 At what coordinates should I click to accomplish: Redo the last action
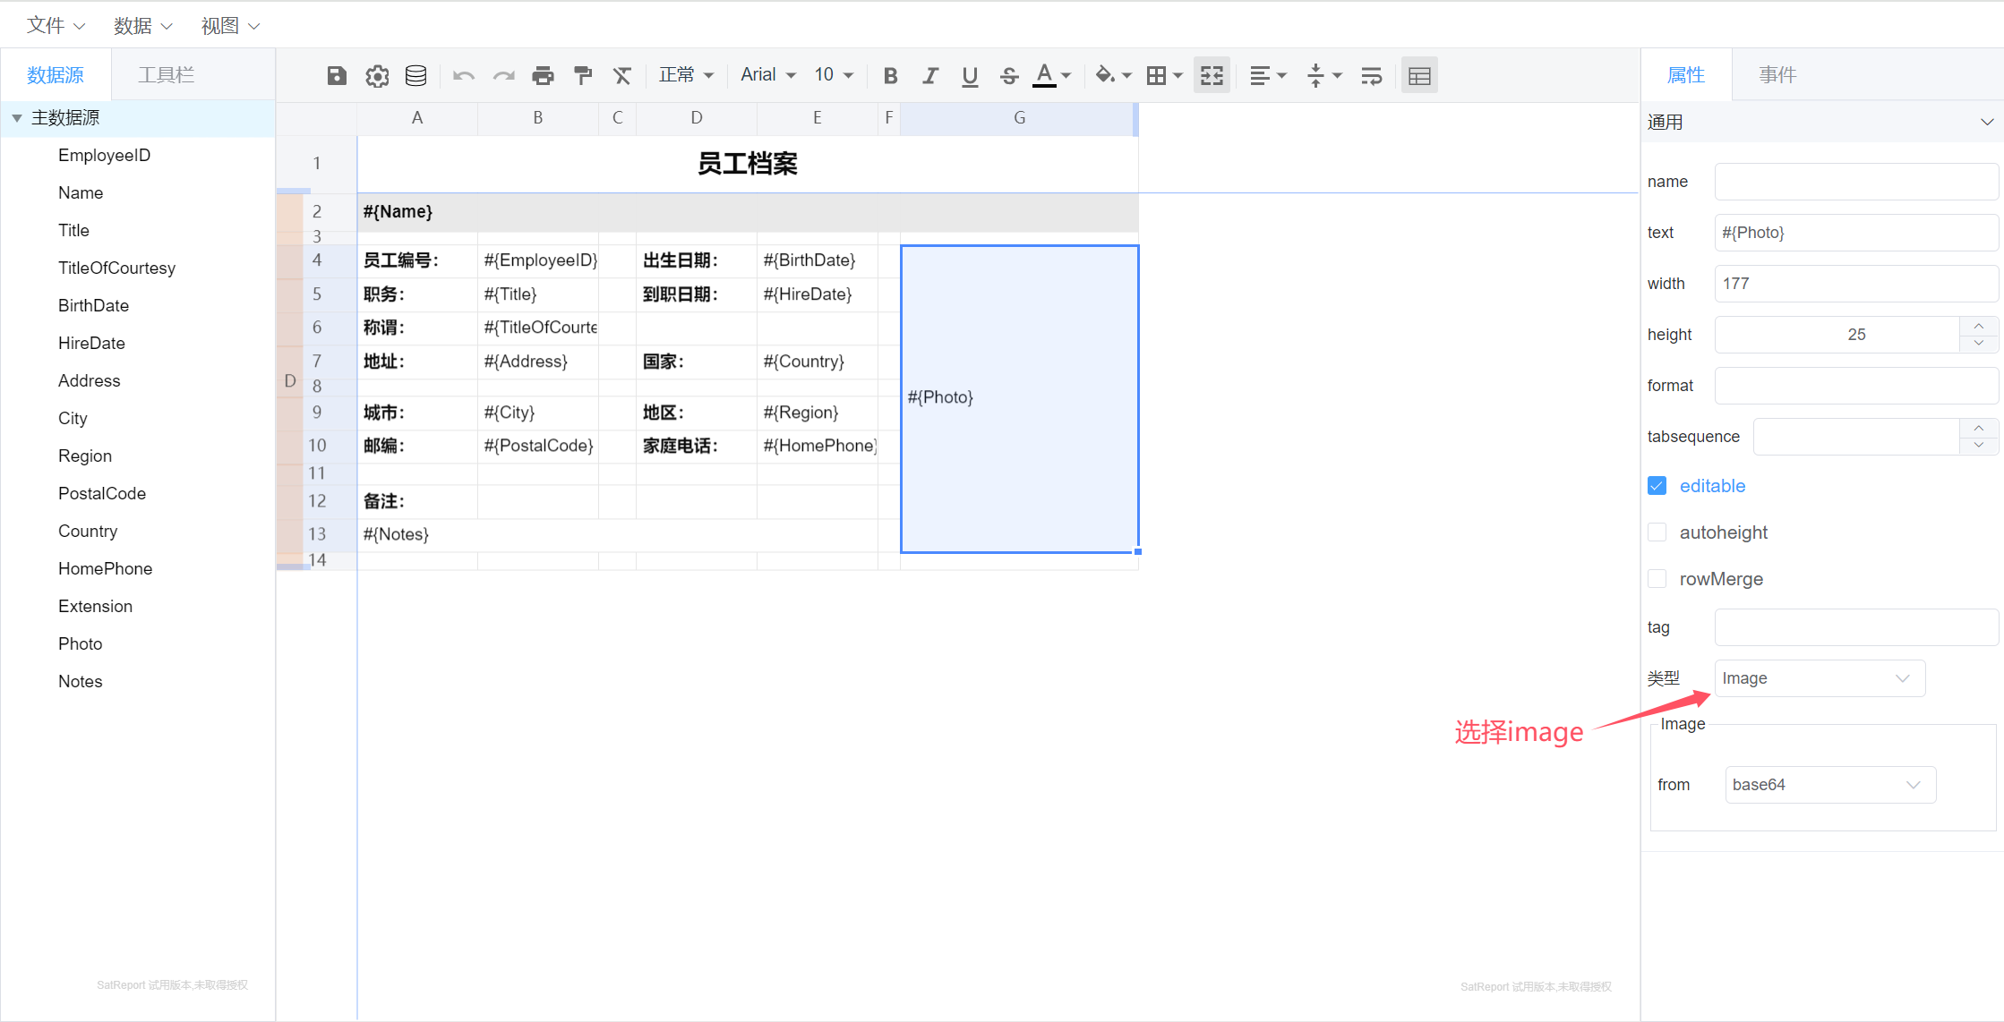(504, 76)
